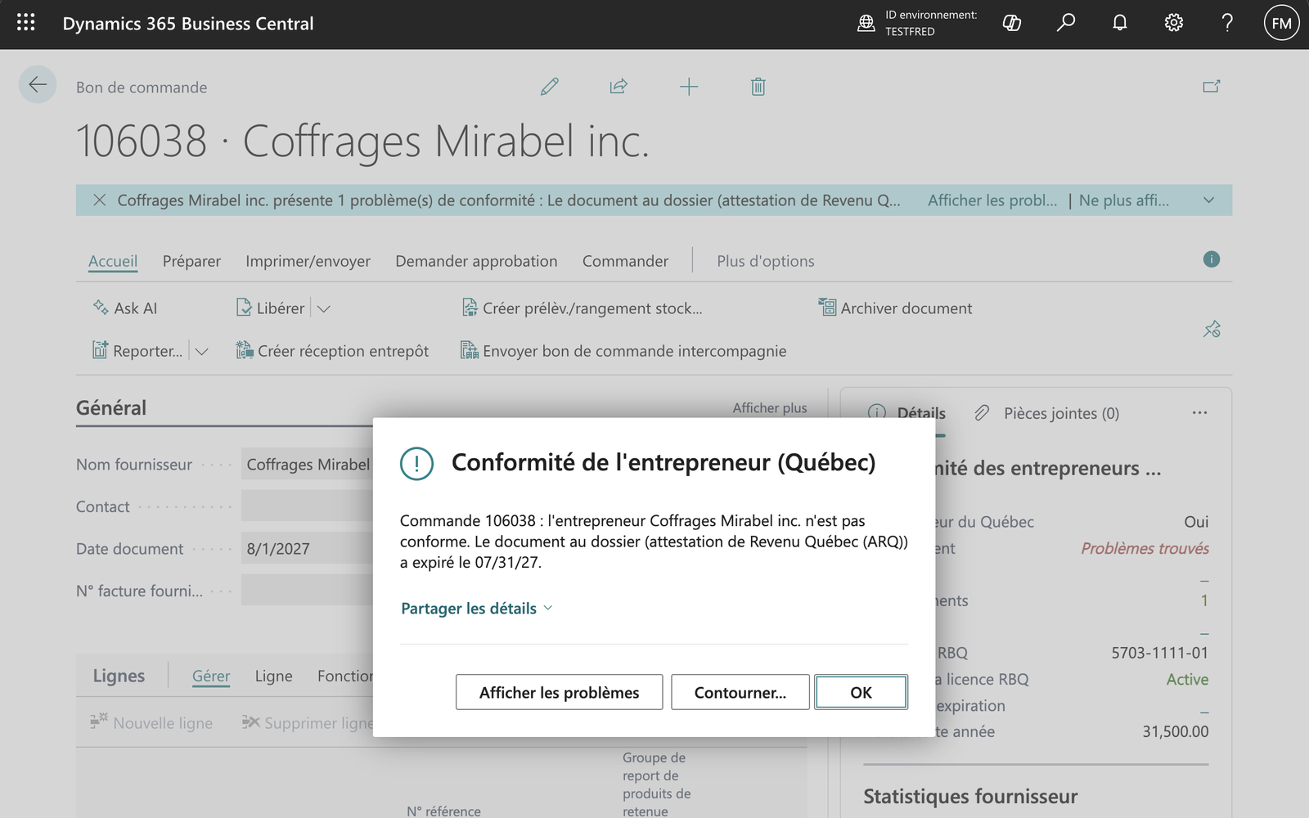This screenshot has width=1309, height=818.
Task: Click the edit pencil icon
Action: coord(550,86)
